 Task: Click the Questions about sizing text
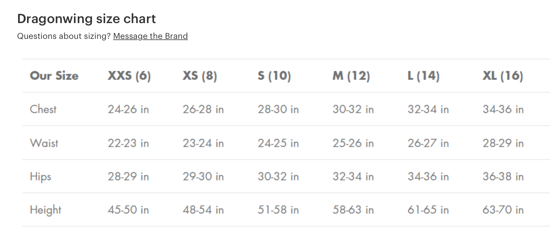point(64,36)
